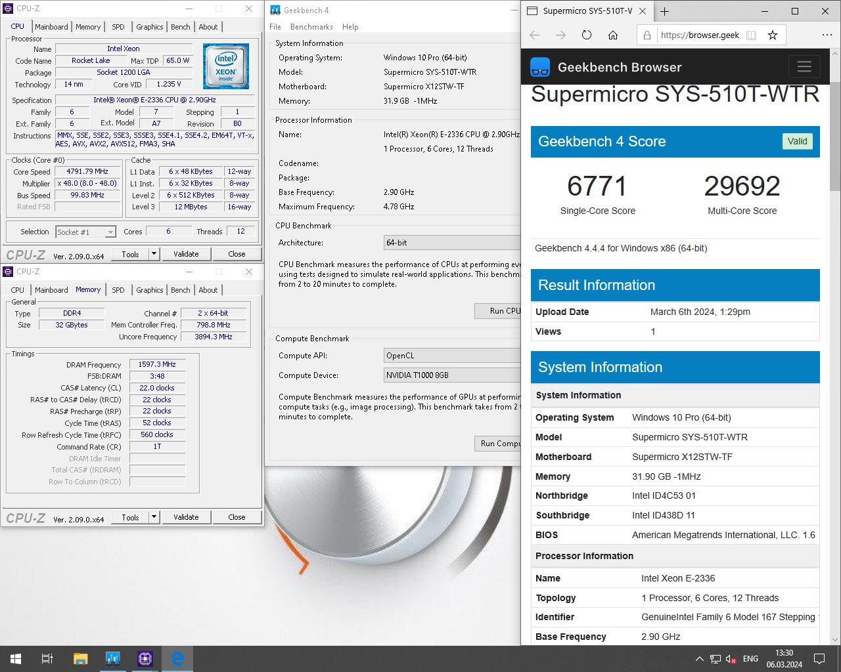
Task: Click the upload date March 6th 2024
Action: [700, 312]
